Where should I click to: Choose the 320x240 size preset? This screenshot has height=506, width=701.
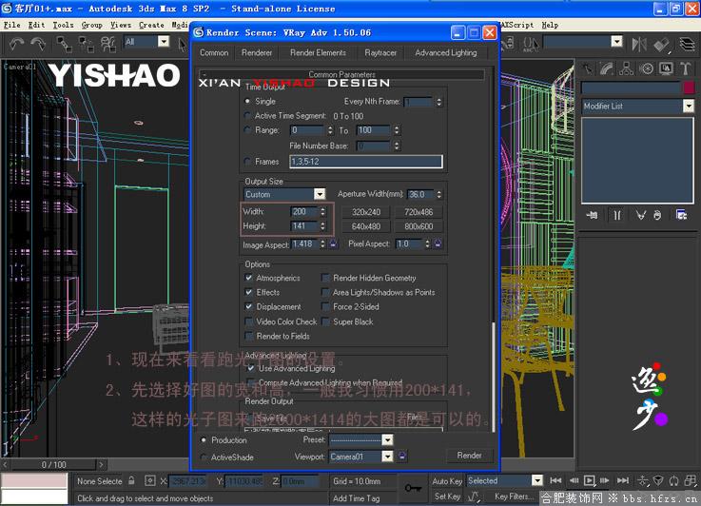(365, 212)
